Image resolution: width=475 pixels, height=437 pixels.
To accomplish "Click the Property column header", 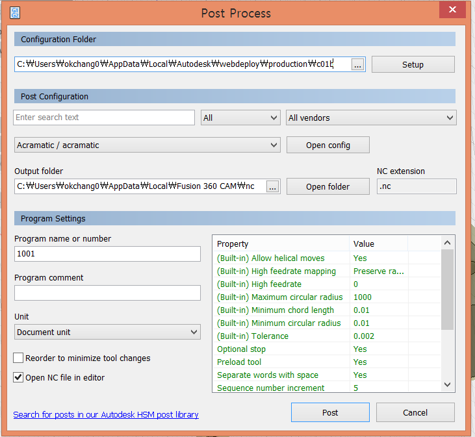I will pos(281,243).
